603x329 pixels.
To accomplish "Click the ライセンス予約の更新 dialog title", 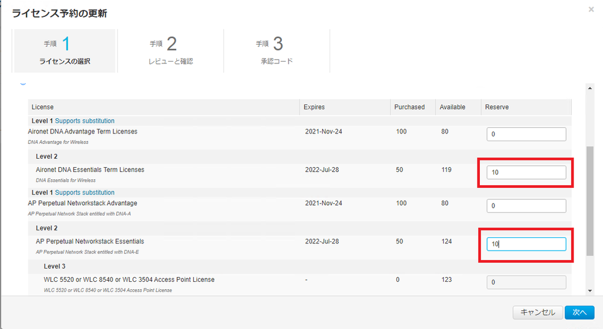I will (x=59, y=13).
